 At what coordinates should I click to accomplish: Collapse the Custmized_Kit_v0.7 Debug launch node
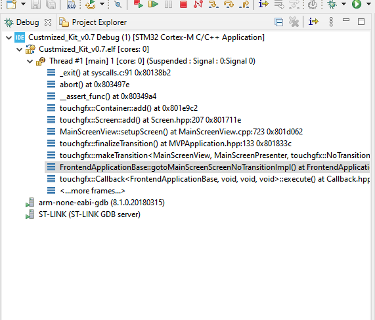pyautogui.click(x=9, y=37)
